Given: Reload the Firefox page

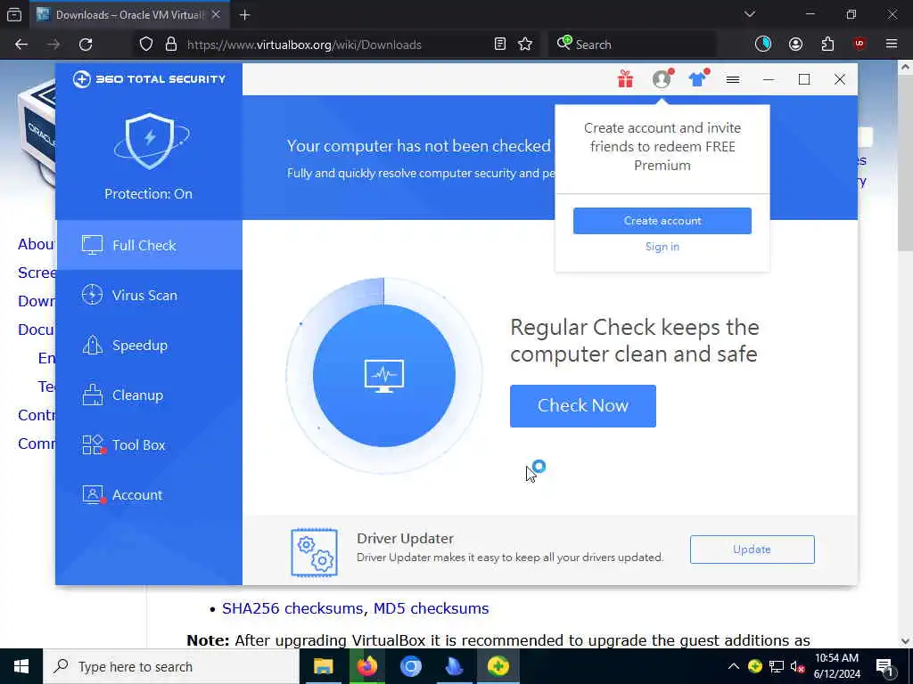Looking at the screenshot, I should coord(86,45).
